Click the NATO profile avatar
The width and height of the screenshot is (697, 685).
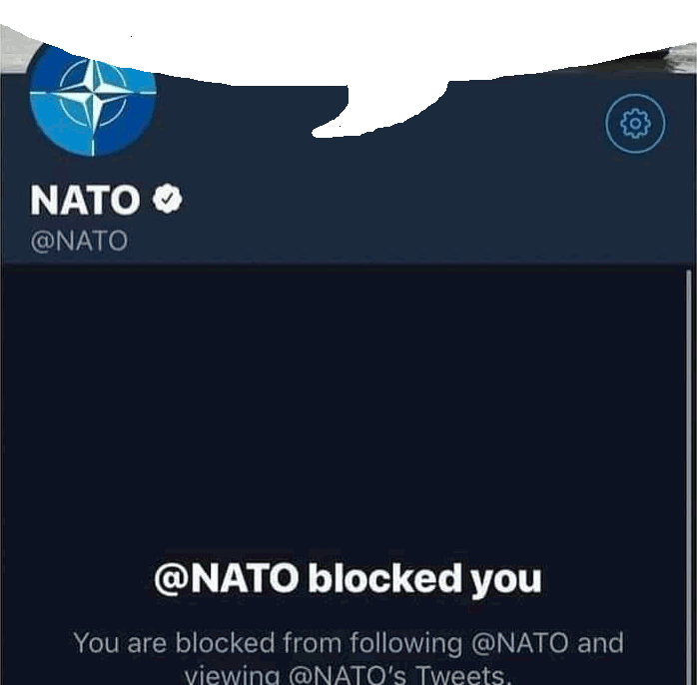(93, 100)
